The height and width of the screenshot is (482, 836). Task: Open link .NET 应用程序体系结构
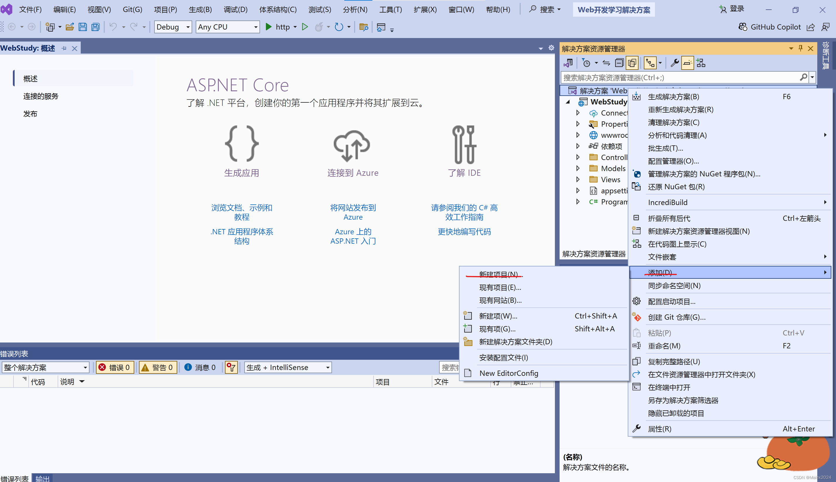pyautogui.click(x=242, y=236)
